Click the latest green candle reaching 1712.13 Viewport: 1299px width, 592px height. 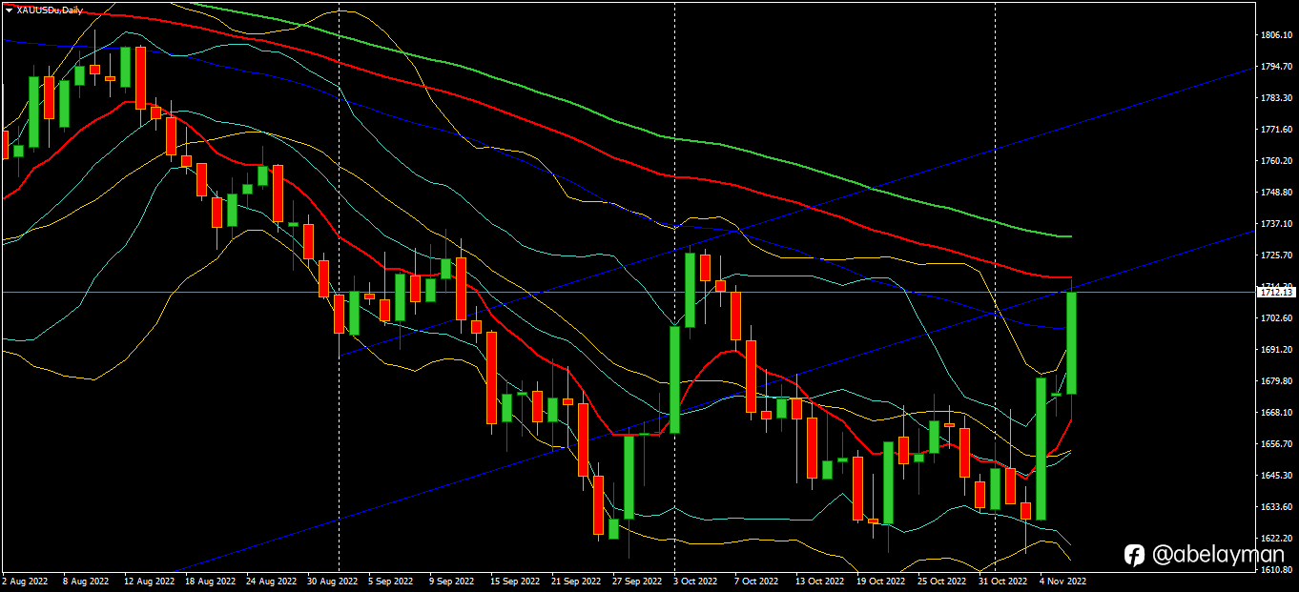point(1072,343)
